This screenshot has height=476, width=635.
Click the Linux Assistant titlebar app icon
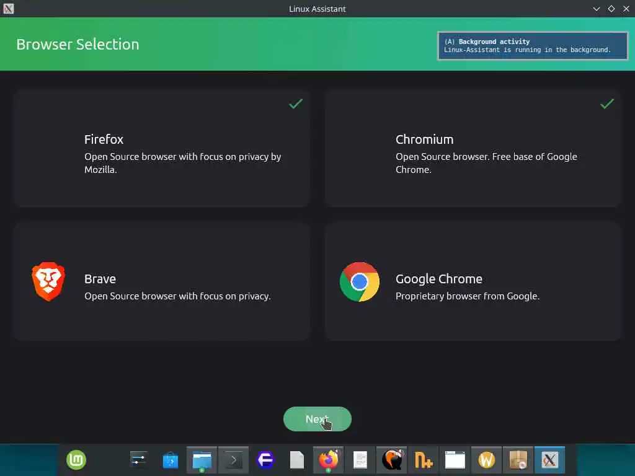coord(9,9)
